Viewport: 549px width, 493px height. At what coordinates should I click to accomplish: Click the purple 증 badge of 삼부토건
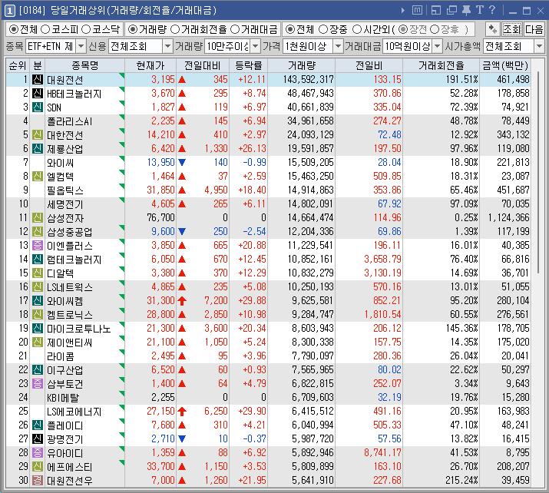(38, 383)
